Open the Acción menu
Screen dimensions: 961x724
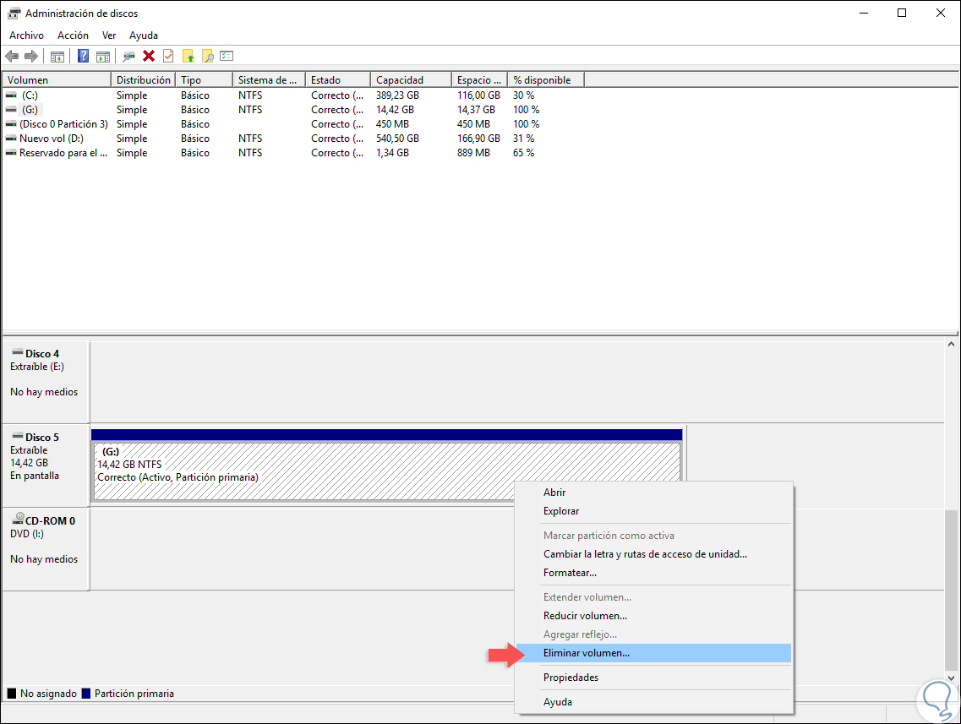tap(73, 35)
